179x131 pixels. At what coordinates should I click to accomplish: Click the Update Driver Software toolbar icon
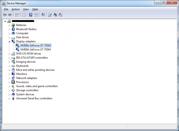[x=50, y=15]
